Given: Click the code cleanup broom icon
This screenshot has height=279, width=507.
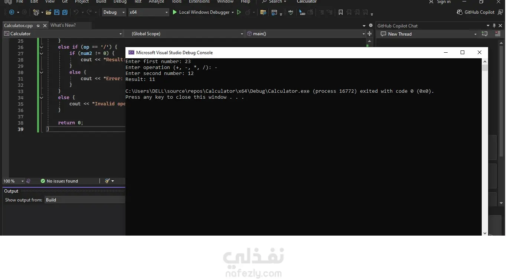Looking at the screenshot, I should (107, 181).
